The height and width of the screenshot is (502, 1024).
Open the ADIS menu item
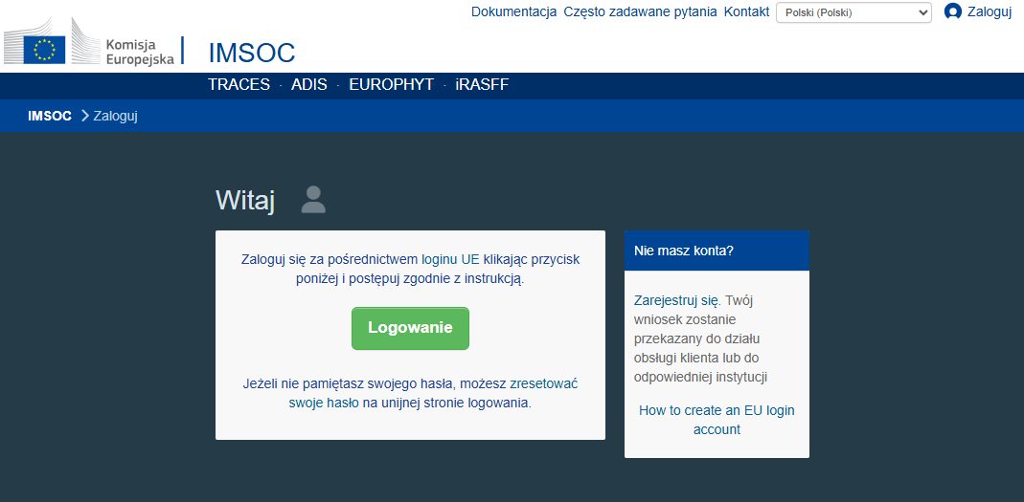[309, 85]
